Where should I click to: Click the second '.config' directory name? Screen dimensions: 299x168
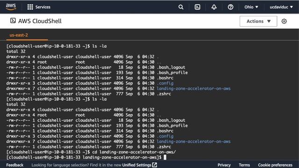(x=165, y=136)
